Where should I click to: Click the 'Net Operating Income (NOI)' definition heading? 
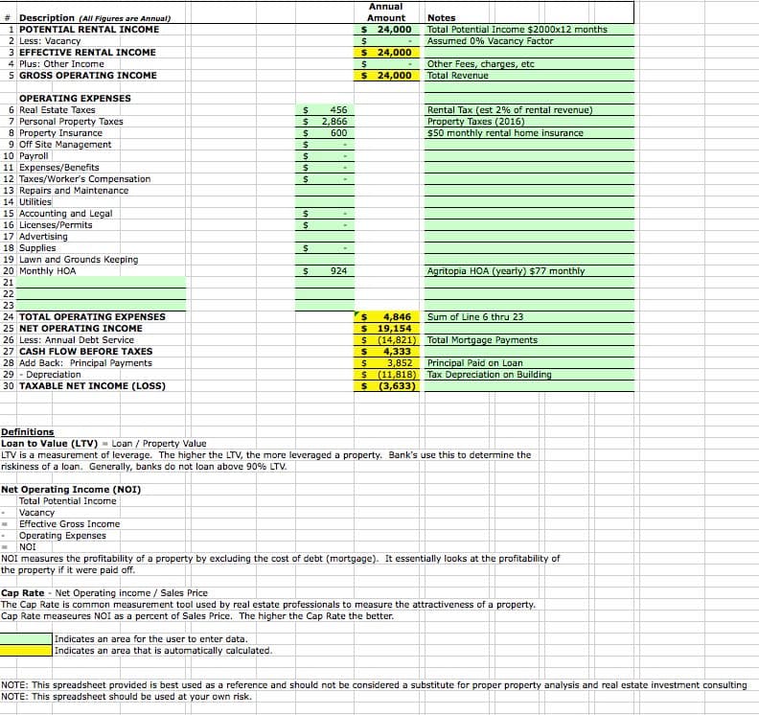click(71, 490)
